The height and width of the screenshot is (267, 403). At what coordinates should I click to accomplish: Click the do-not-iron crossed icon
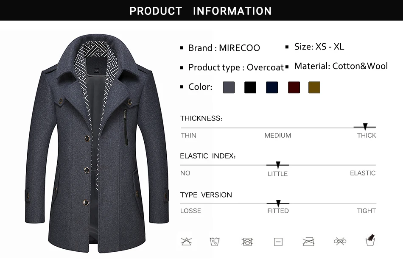coord(308,242)
